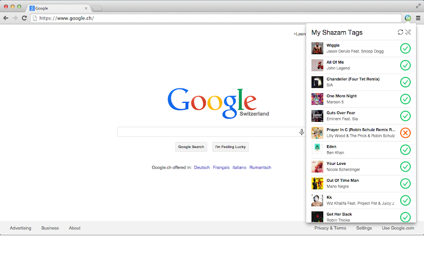Select artist text Nicole Scherzinger
Image resolution: width=424 pixels, height=265 pixels.
coord(343,170)
